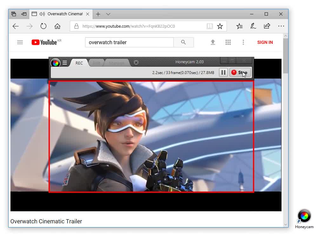Click the lock icon in address bar
The width and height of the screenshot is (325, 244).
[76, 26]
